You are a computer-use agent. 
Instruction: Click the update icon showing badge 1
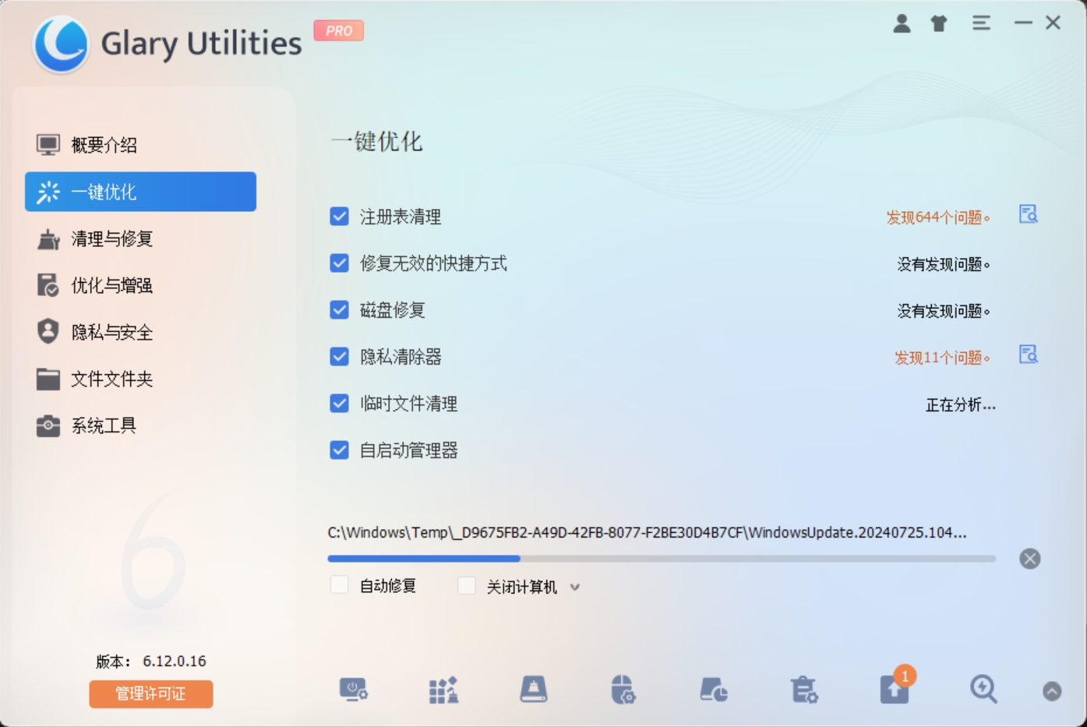(895, 690)
